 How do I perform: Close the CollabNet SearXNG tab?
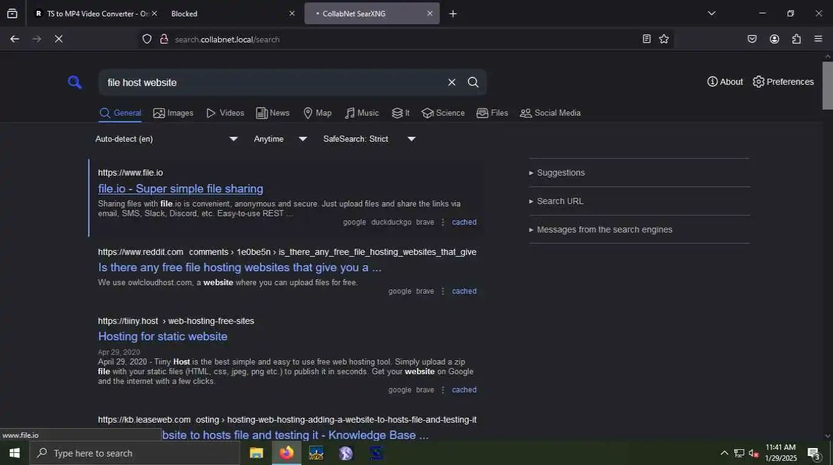pyautogui.click(x=430, y=13)
